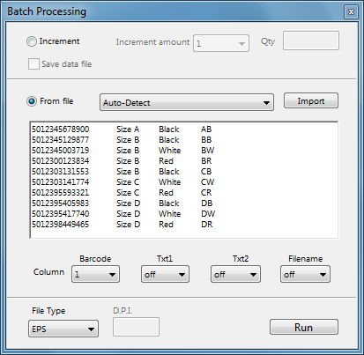Viewport: 364px width, 355px height.
Task: Click the code CB in the list
Action: (x=206, y=172)
